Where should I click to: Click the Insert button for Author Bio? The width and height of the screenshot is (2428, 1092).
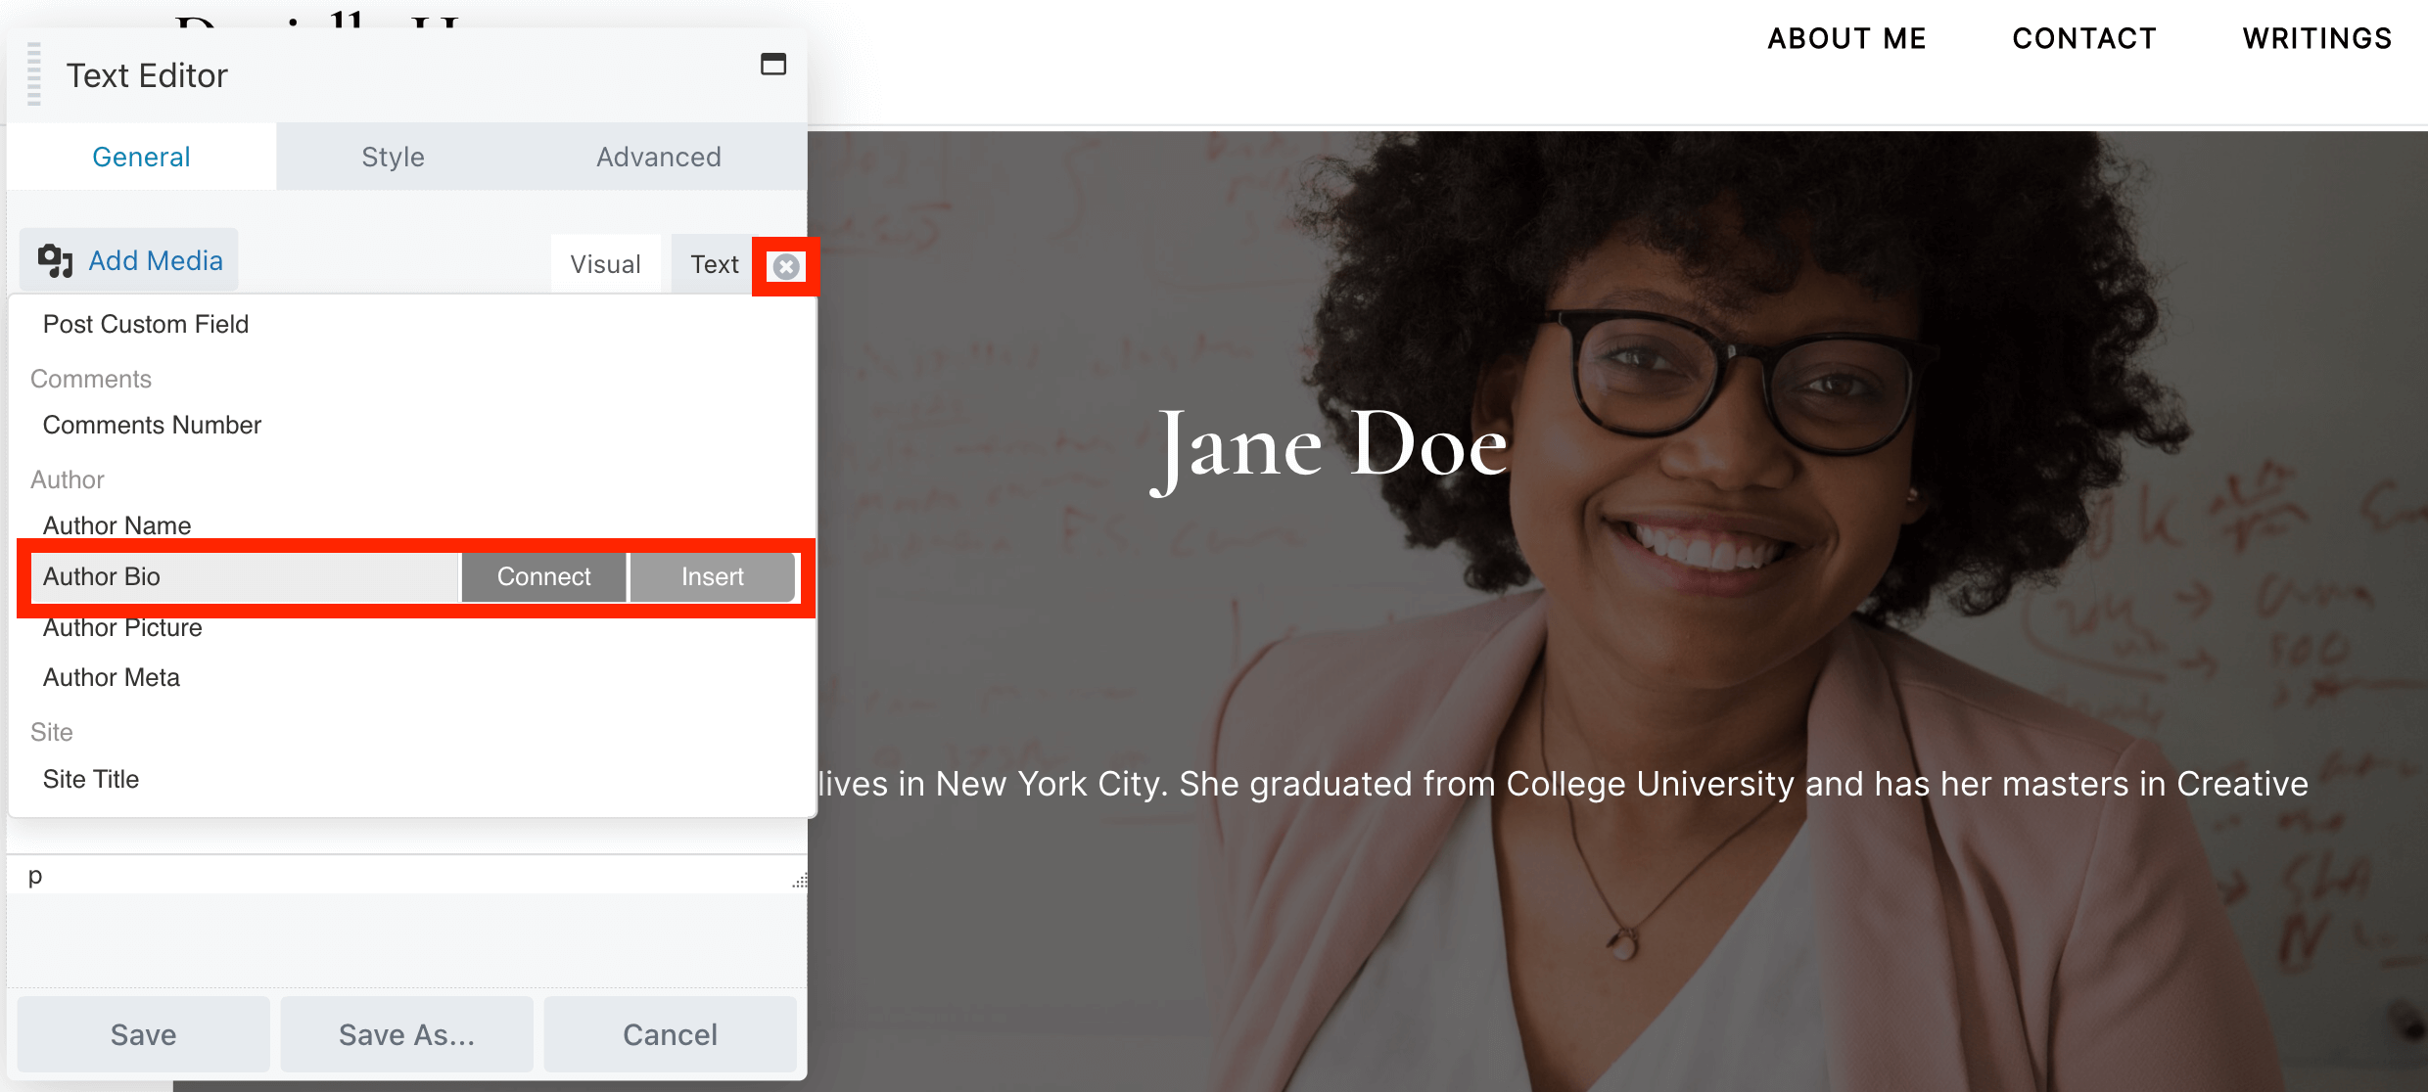[711, 577]
